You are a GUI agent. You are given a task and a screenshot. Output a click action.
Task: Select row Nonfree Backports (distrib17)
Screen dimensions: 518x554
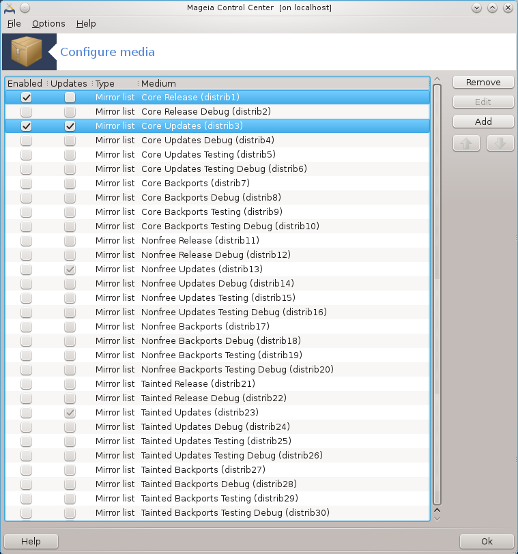click(x=217, y=326)
